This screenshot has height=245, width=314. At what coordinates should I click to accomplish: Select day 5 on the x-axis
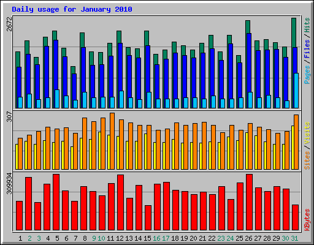tap(57, 238)
